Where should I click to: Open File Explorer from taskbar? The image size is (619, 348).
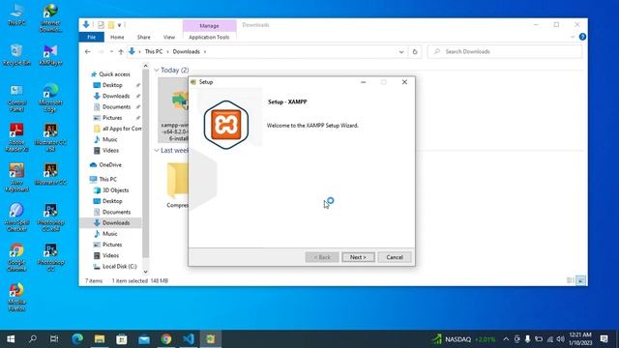(100, 339)
